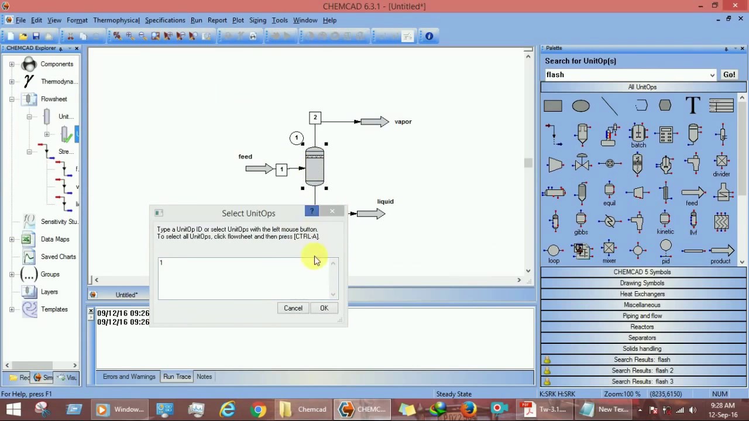Expand the Thermodynamics tree node
Image resolution: width=749 pixels, height=421 pixels.
coord(12,82)
